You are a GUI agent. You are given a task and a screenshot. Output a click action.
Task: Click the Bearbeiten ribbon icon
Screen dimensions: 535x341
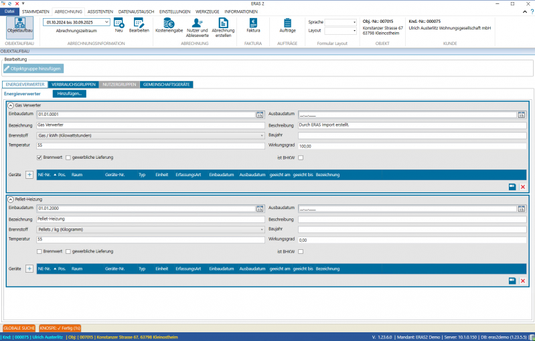click(139, 25)
